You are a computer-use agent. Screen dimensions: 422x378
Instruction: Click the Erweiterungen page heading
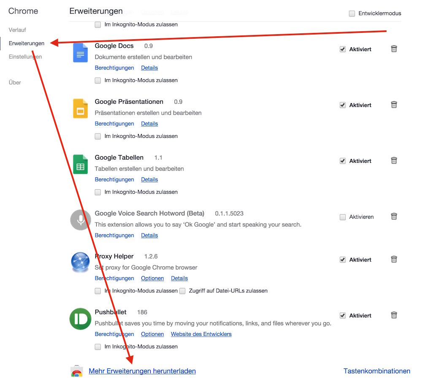click(x=96, y=11)
